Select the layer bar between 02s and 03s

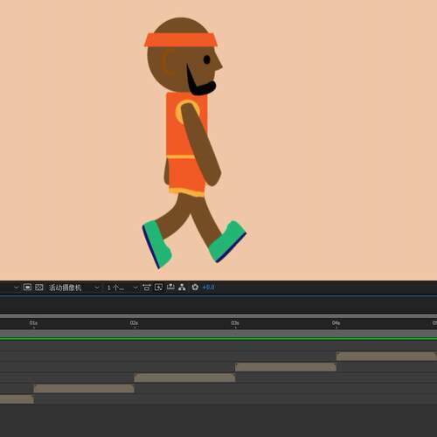tap(184, 378)
